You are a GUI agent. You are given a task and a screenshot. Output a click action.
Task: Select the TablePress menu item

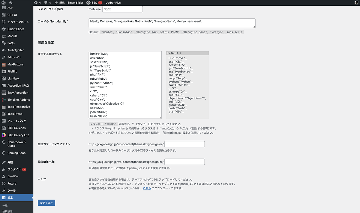pyautogui.click(x=15, y=114)
